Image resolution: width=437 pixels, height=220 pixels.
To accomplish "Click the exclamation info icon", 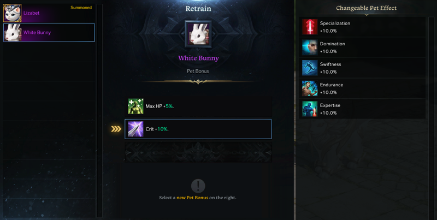I will coord(198,186).
